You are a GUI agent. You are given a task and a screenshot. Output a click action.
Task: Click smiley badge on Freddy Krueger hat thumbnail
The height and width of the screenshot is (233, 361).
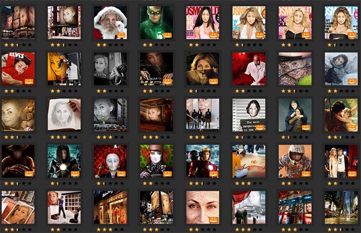pyautogui.click(x=29, y=174)
